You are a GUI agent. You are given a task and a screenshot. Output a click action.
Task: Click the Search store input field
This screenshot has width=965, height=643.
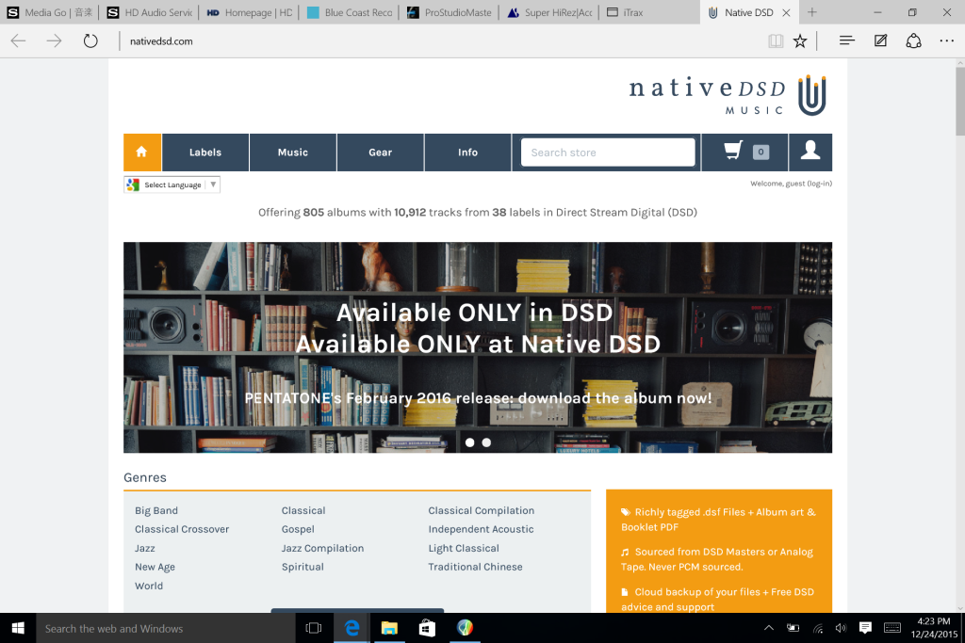coord(608,152)
